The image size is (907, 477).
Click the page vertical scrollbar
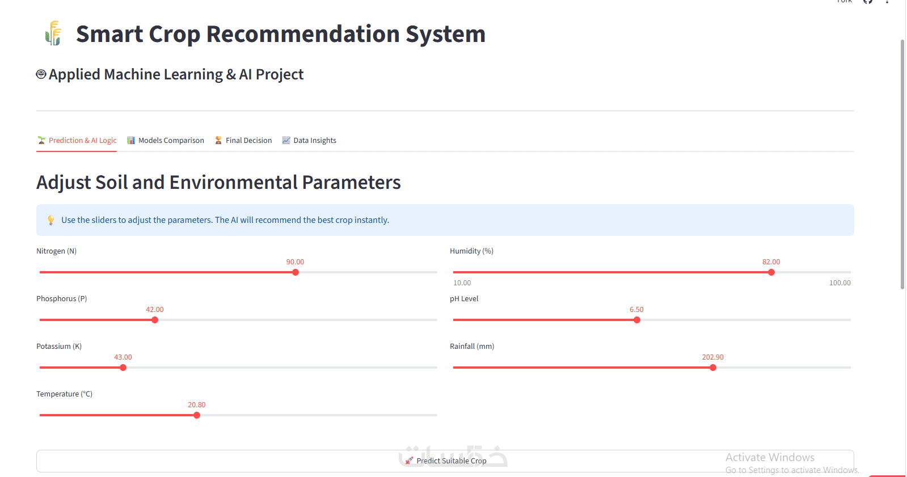pos(902,164)
